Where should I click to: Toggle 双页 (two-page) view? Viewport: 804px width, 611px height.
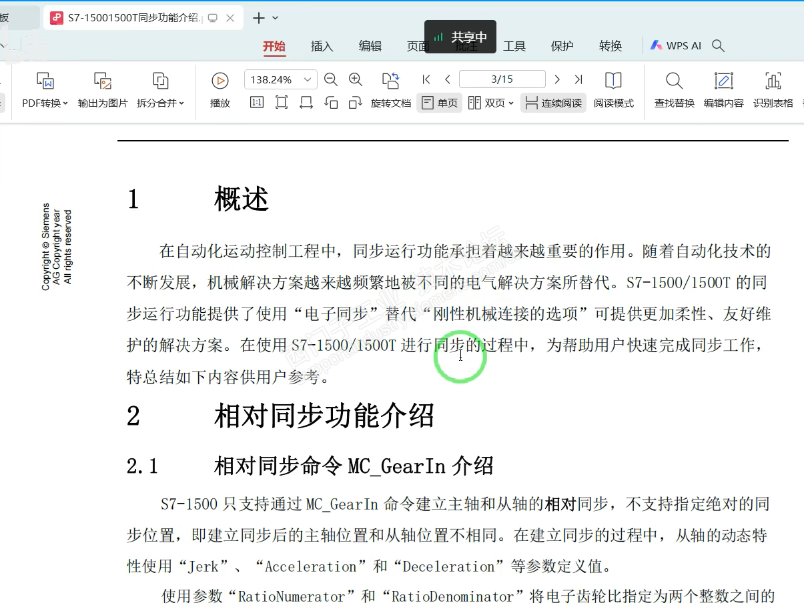[x=491, y=103]
